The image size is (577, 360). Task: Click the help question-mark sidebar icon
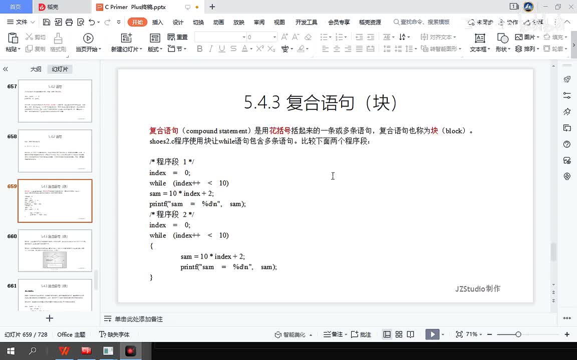(x=567, y=144)
